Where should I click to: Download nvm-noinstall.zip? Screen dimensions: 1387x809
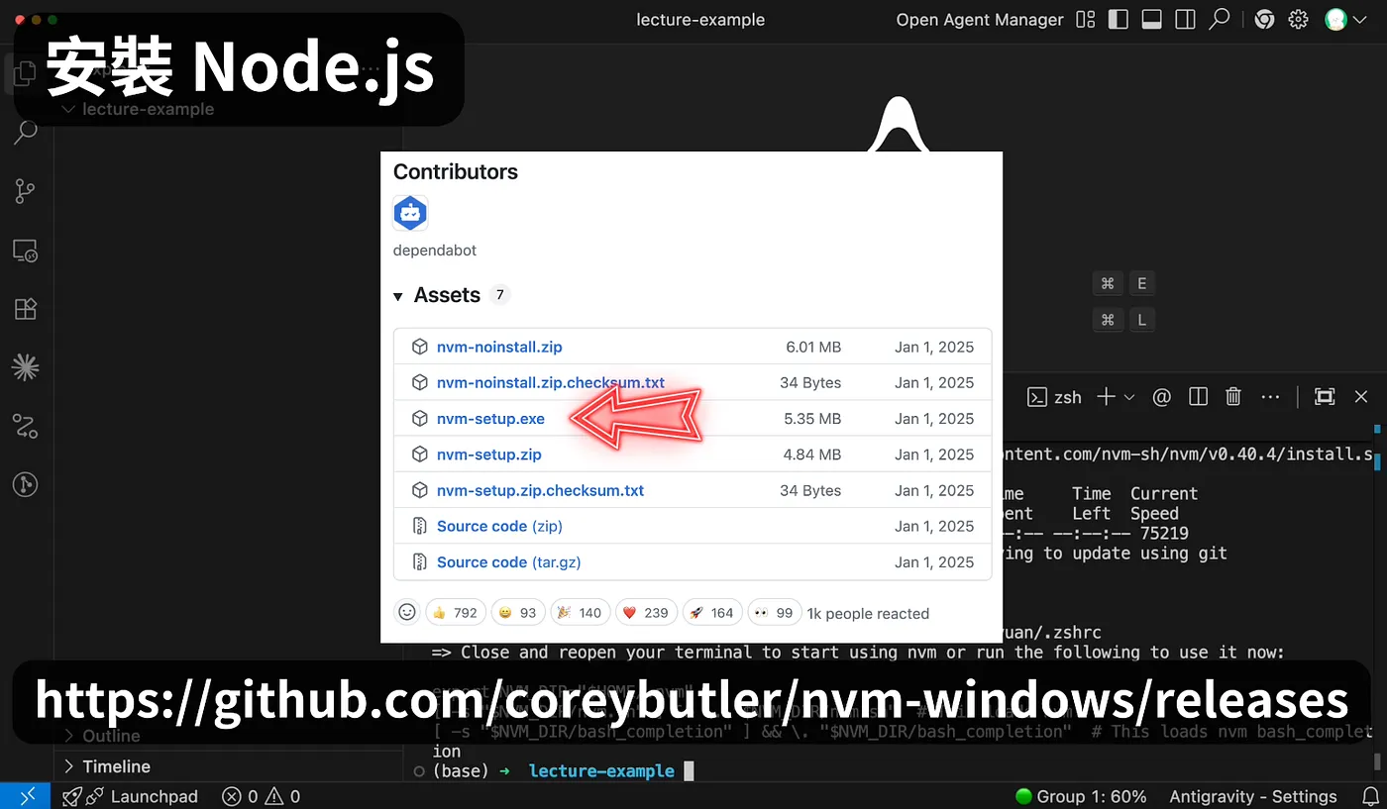pyautogui.click(x=499, y=347)
